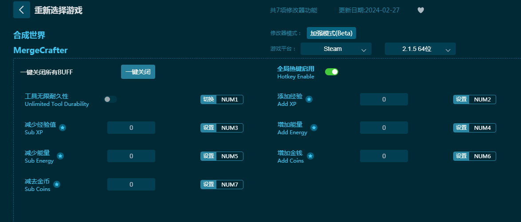Click star icon next to Add Coins

[x=310, y=156]
